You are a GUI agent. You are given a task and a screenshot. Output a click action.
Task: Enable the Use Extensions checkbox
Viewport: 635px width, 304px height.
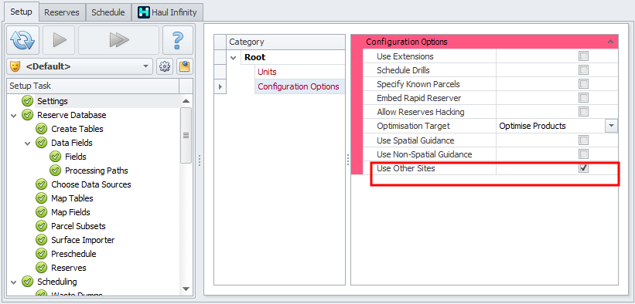coord(583,56)
